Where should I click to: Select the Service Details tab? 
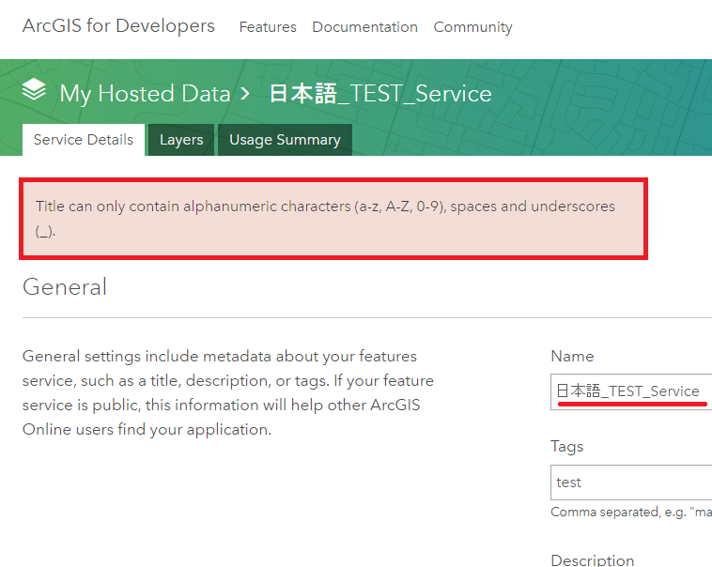point(84,139)
